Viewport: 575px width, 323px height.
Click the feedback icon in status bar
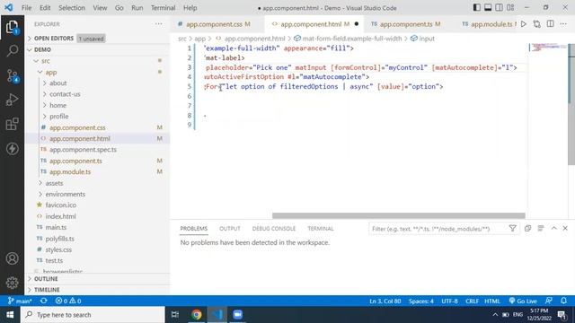point(549,301)
